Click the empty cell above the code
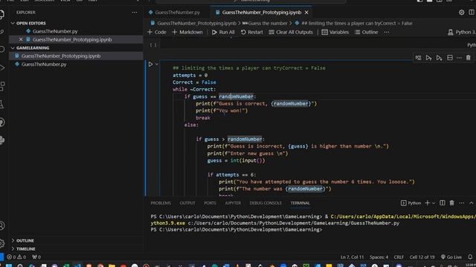 (x=312, y=44)
